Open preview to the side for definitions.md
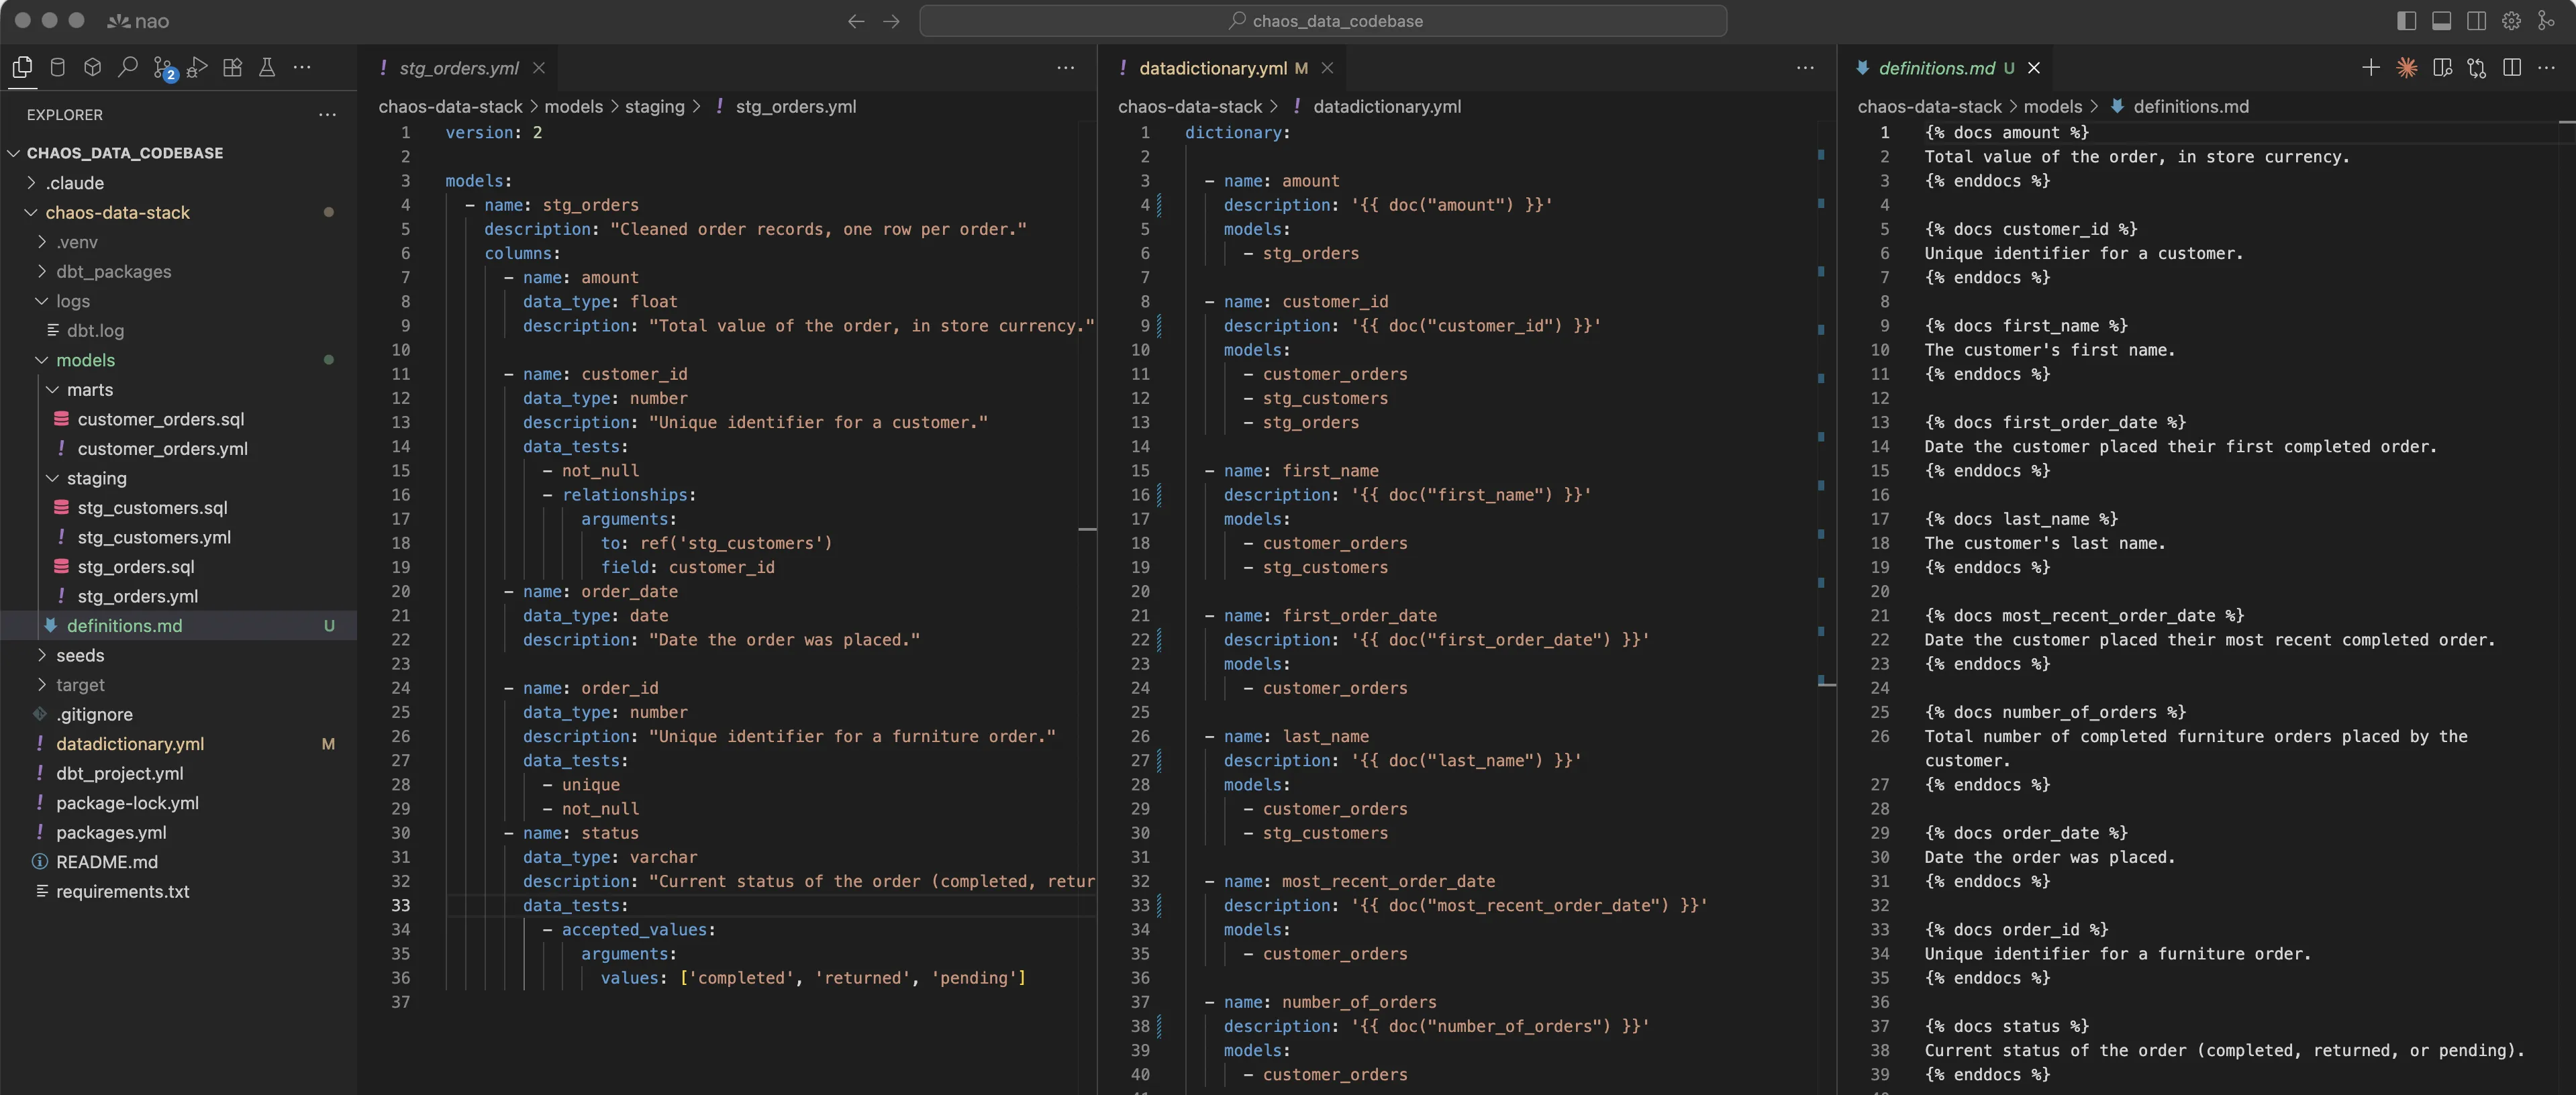 click(x=2442, y=67)
